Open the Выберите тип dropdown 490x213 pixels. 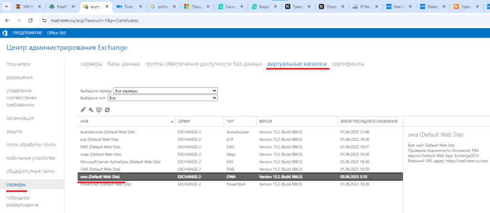point(163,98)
